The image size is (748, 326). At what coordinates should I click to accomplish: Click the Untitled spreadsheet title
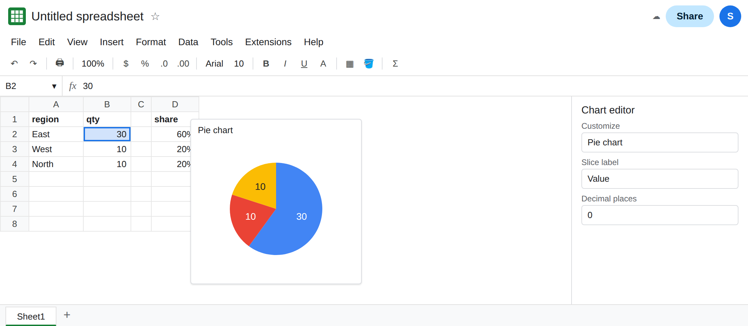coord(87,16)
